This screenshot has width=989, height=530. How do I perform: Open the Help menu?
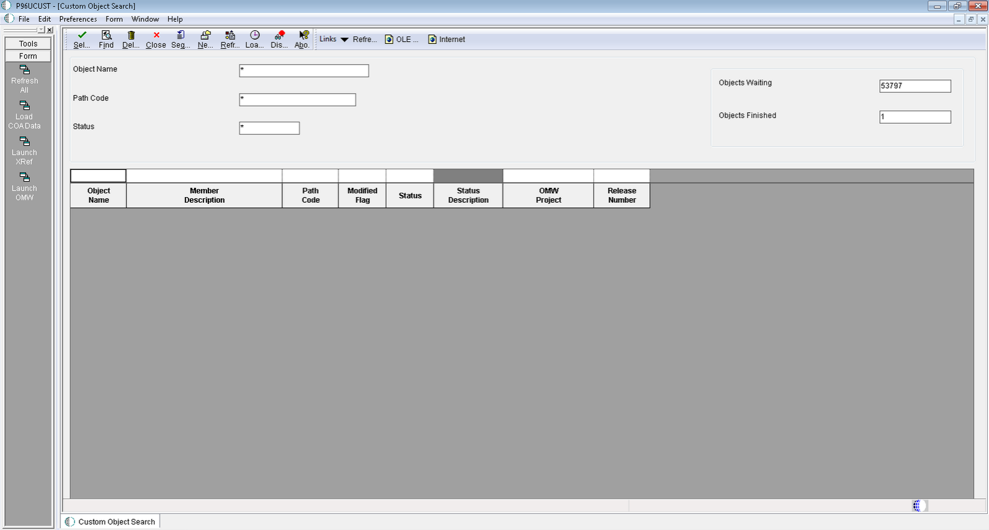click(175, 19)
